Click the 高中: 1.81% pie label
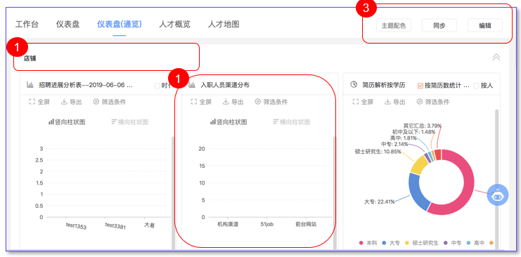Viewport: 521px width, 257px height. tap(404, 138)
